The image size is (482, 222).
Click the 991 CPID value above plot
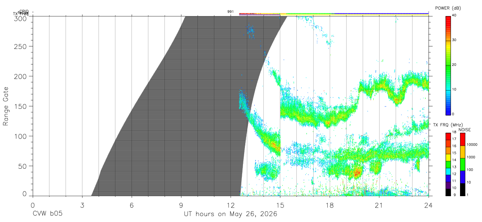[x=230, y=11]
